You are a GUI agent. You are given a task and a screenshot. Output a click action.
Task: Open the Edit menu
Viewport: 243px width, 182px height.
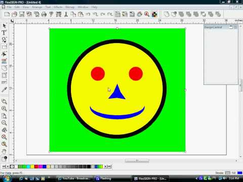[x=17, y=7]
